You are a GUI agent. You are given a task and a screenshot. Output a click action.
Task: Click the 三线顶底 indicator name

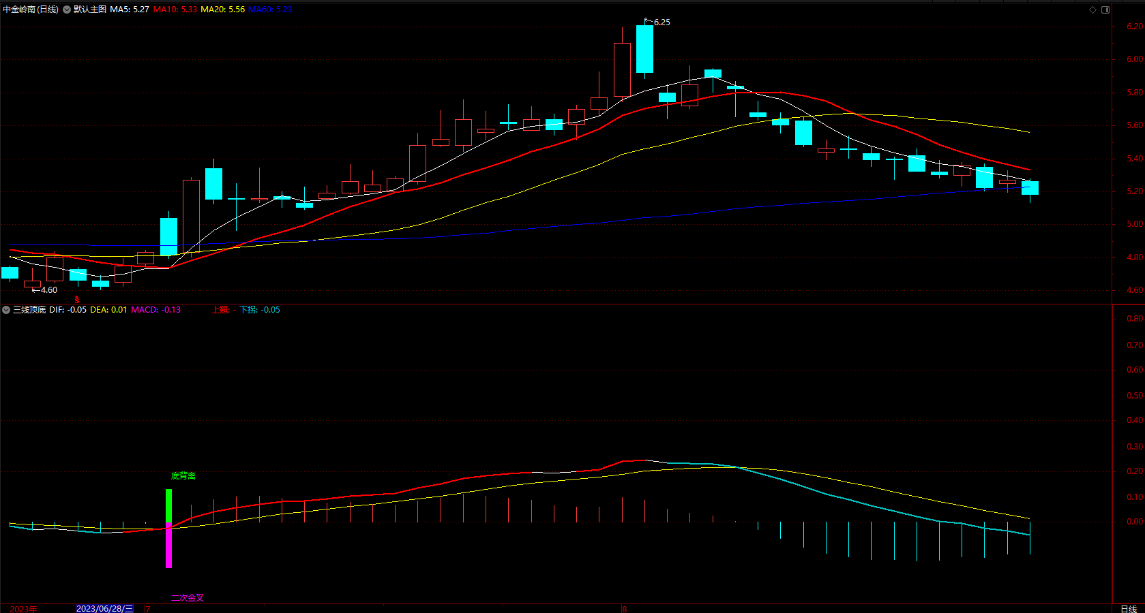(x=29, y=310)
